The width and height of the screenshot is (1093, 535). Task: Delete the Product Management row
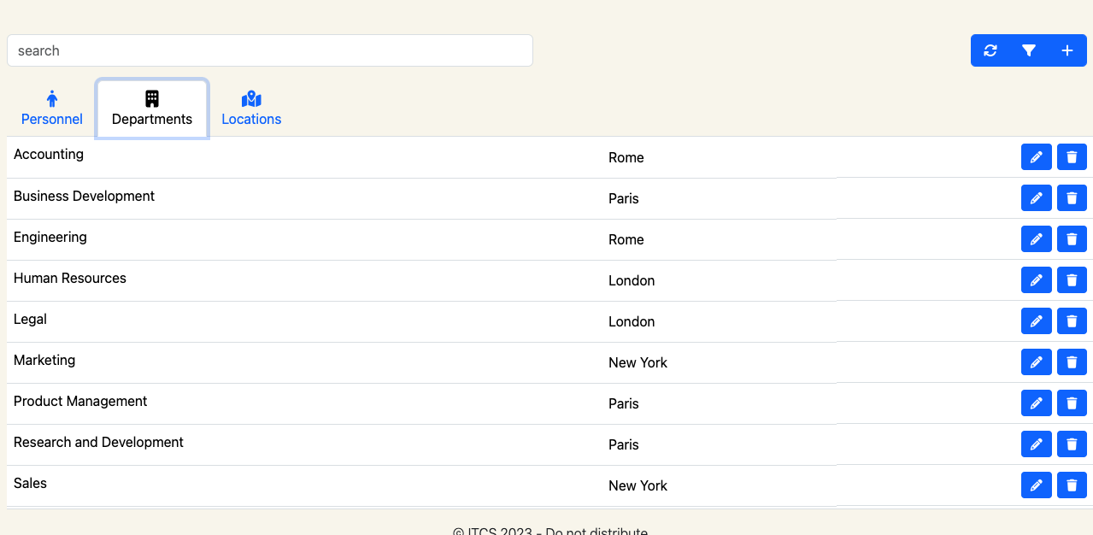(1072, 403)
